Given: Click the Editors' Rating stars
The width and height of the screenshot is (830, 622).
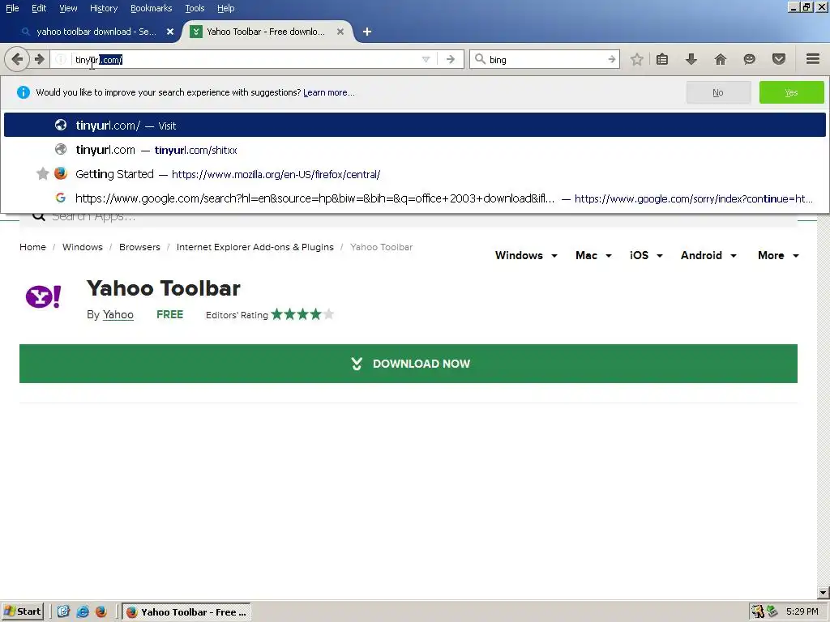Looking at the screenshot, I should coord(303,315).
